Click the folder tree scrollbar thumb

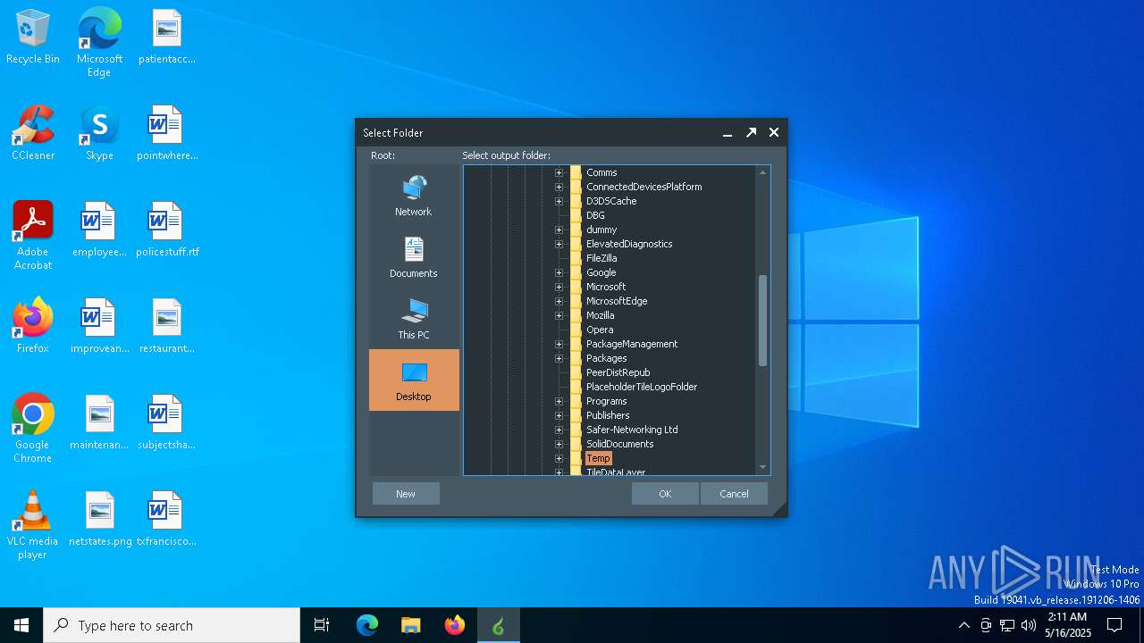click(762, 321)
